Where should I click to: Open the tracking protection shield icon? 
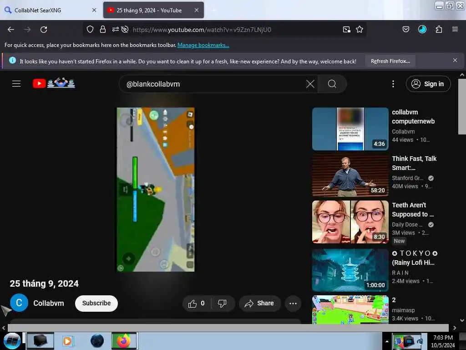90,30
